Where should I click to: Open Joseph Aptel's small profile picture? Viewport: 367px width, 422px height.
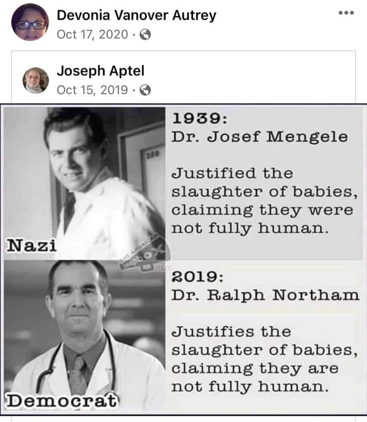click(36, 80)
